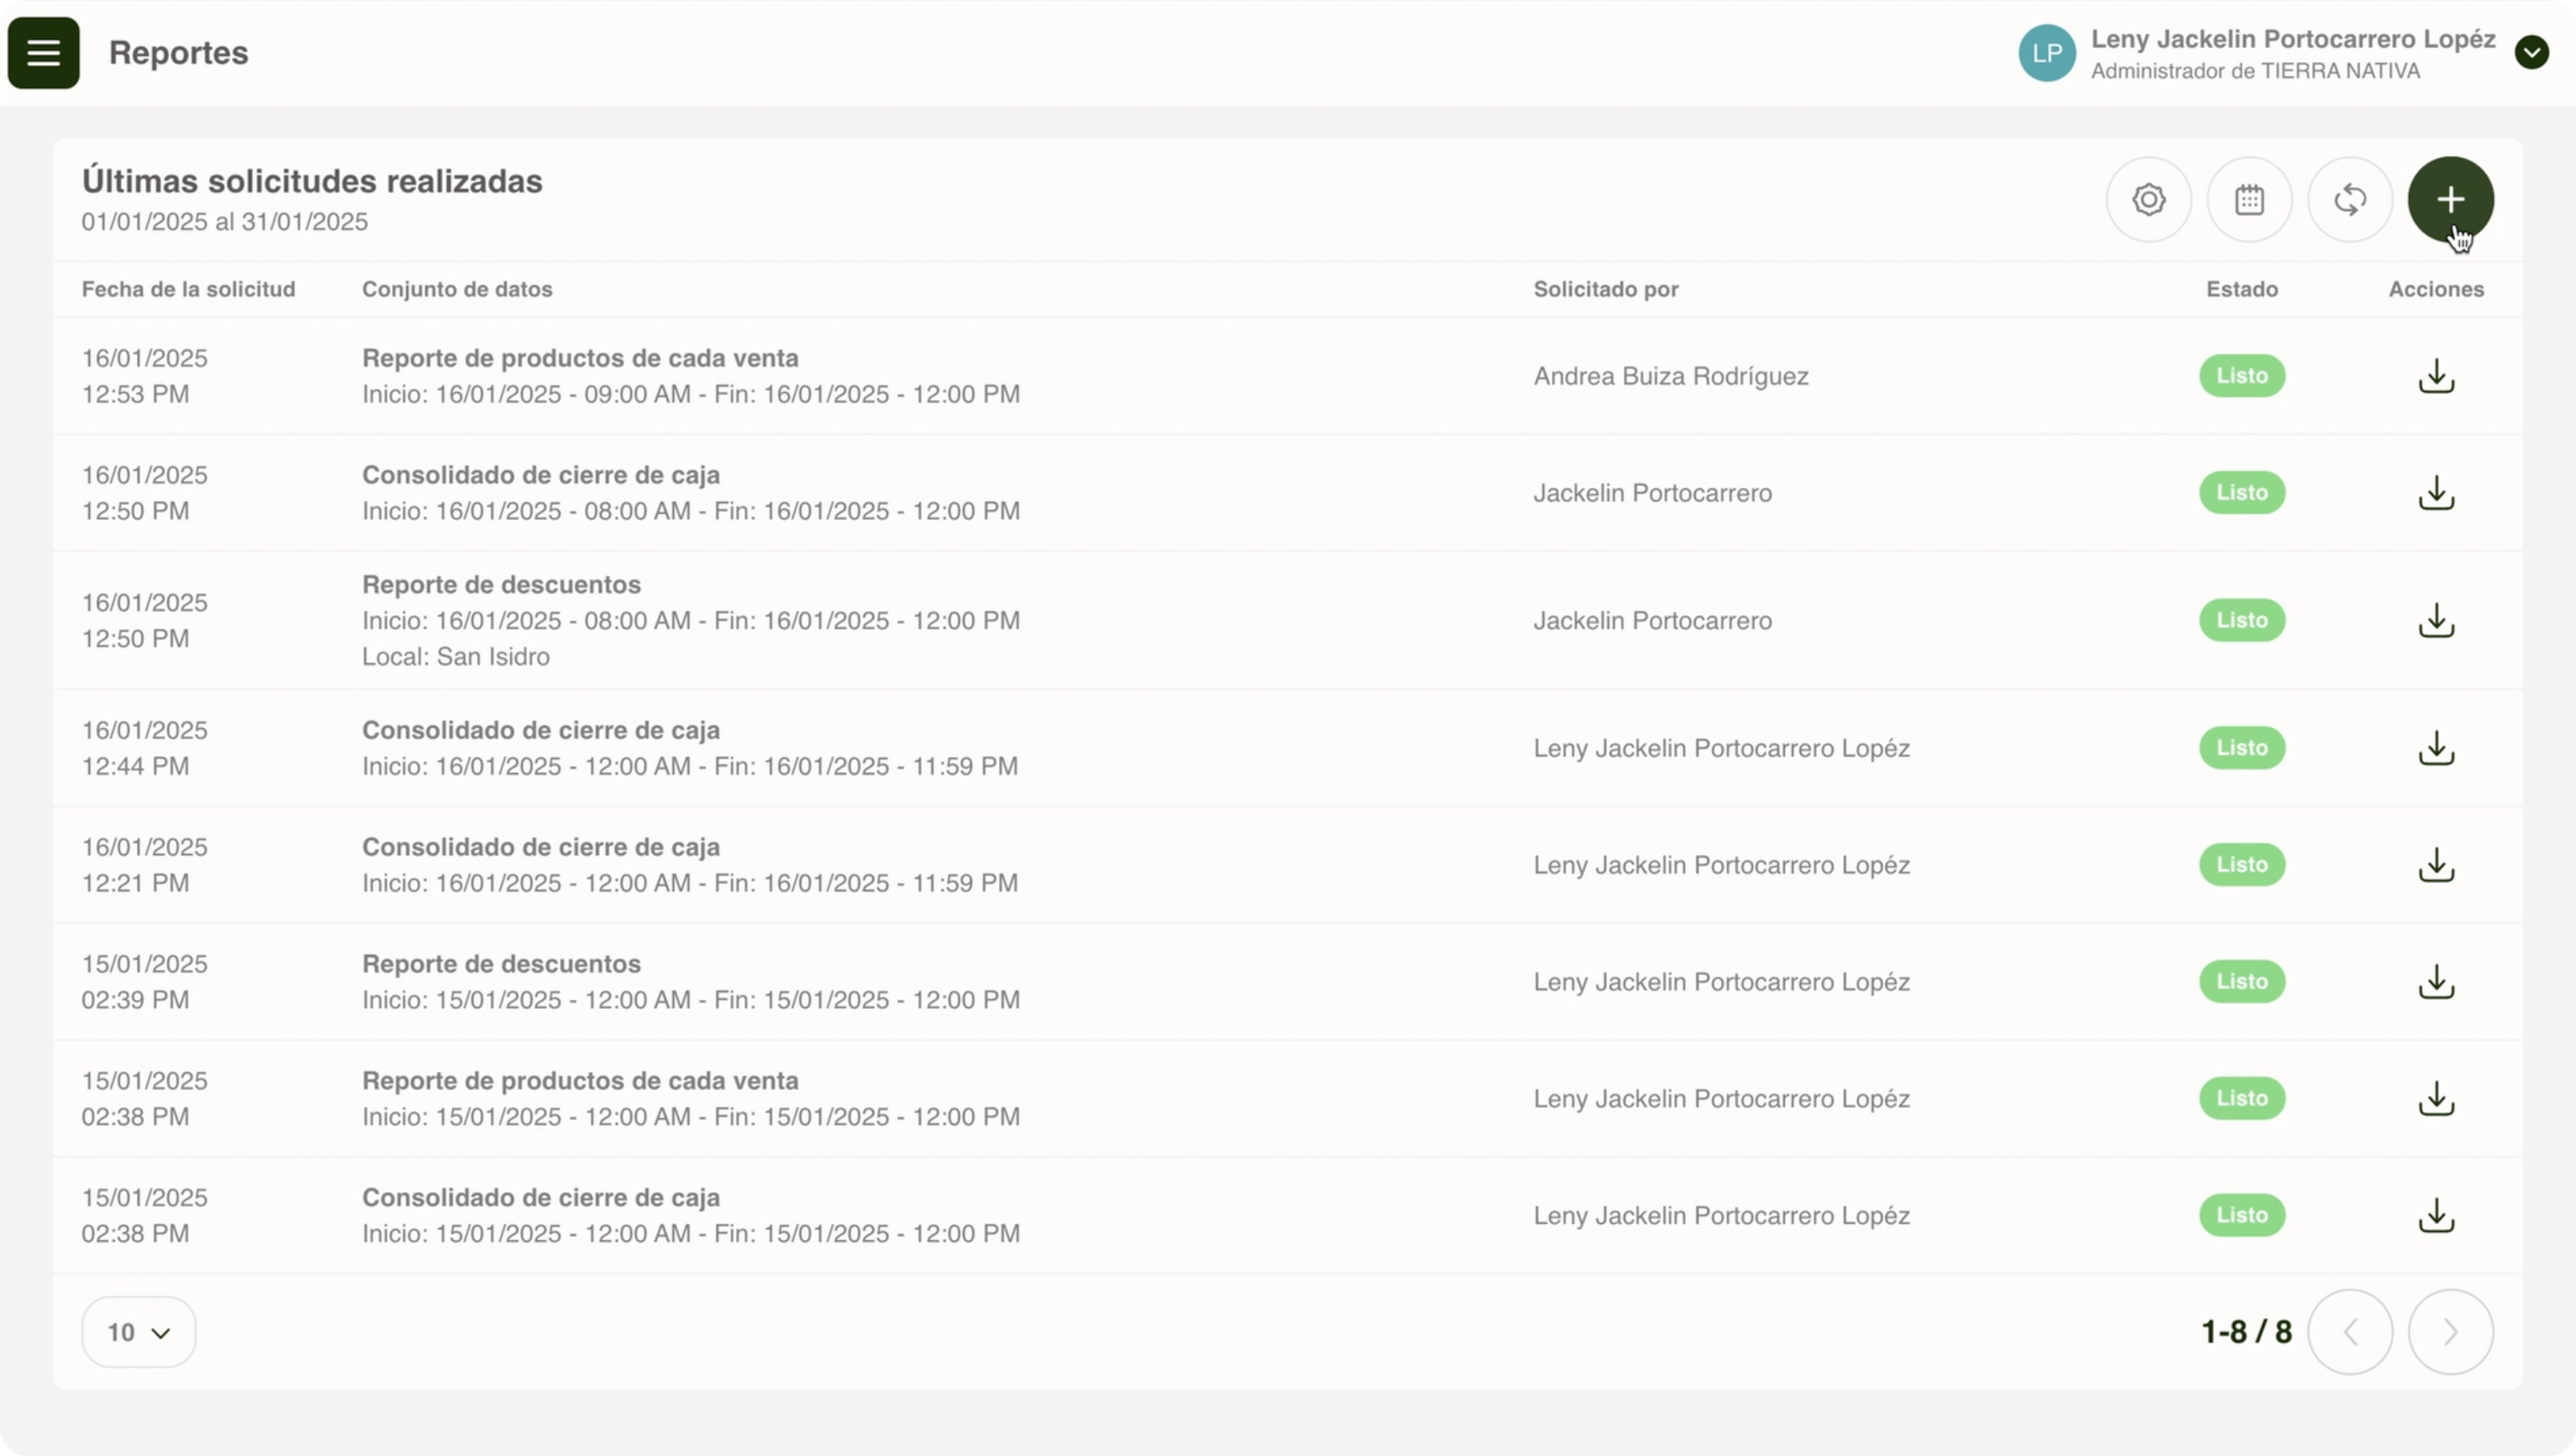
Task: Open the hamburger menu
Action: pyautogui.click(x=43, y=53)
